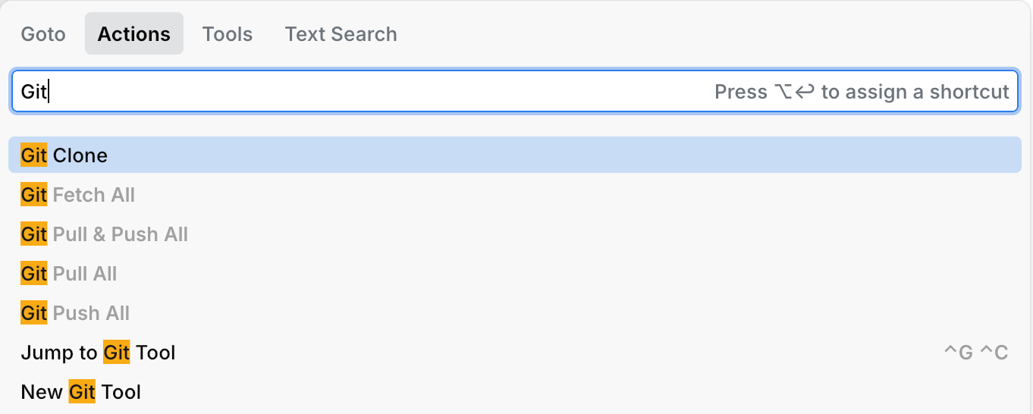Click the orange Git highlight in Fetch All row
Viewport: 1033px width, 414px height.
[34, 195]
